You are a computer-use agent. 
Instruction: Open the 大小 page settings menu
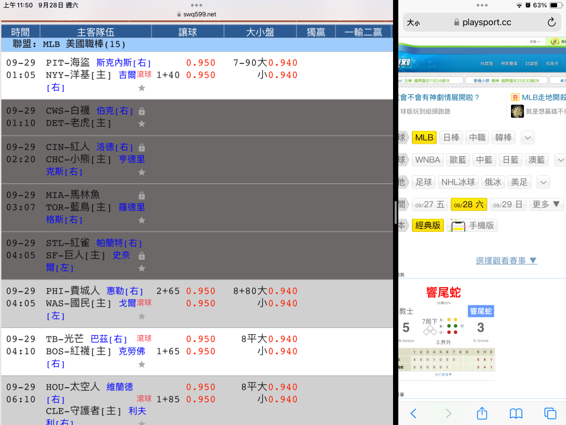coord(413,23)
